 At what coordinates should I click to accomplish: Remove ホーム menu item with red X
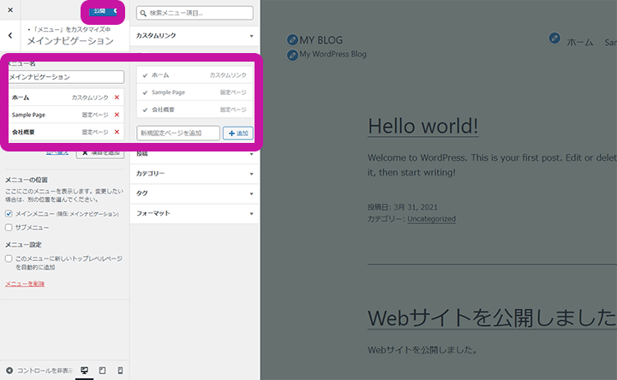pos(117,98)
